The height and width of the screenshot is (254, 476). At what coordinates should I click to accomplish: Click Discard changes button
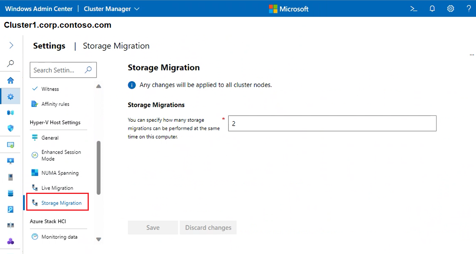pyautogui.click(x=208, y=227)
